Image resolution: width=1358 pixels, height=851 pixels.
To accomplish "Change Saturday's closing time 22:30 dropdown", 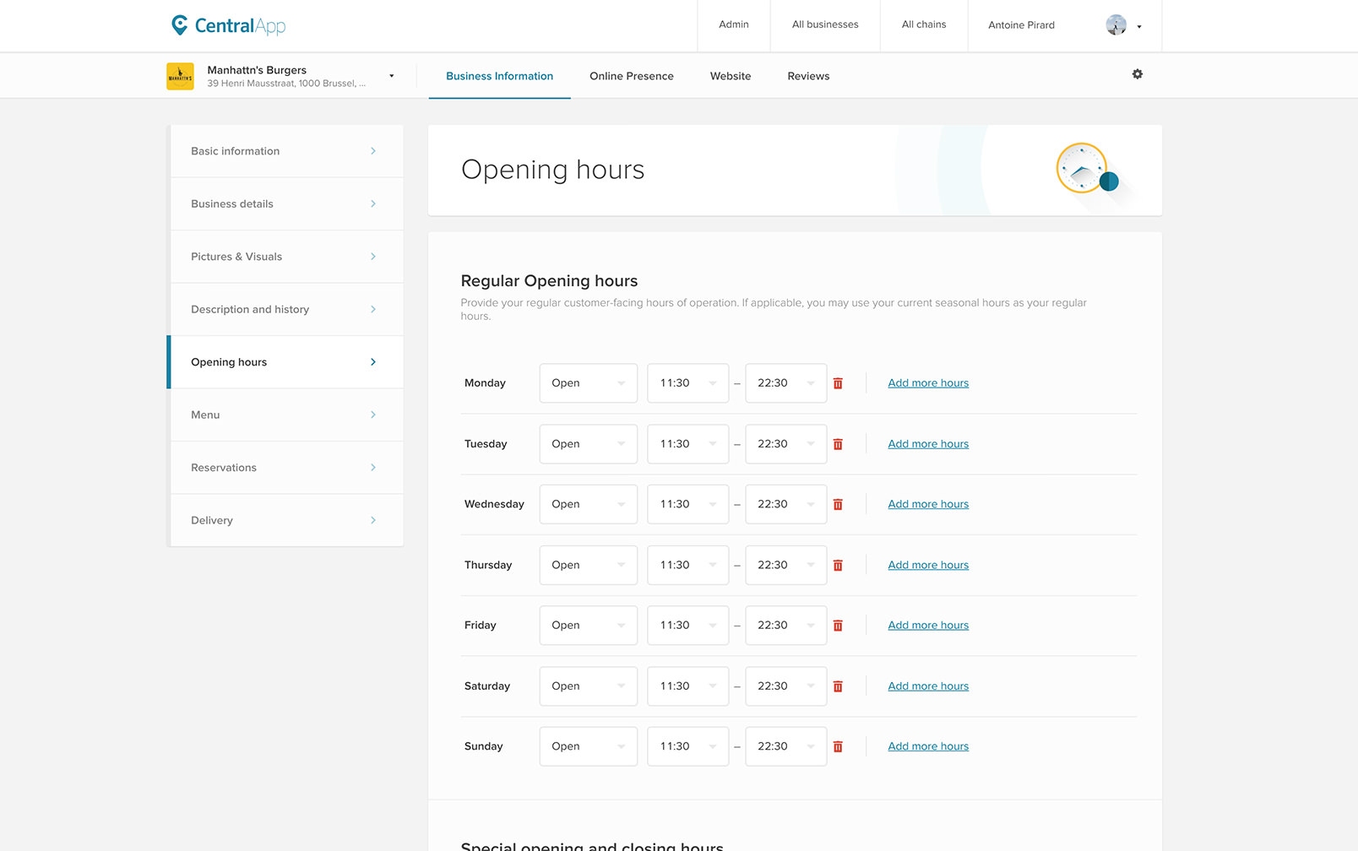I will (x=785, y=686).
